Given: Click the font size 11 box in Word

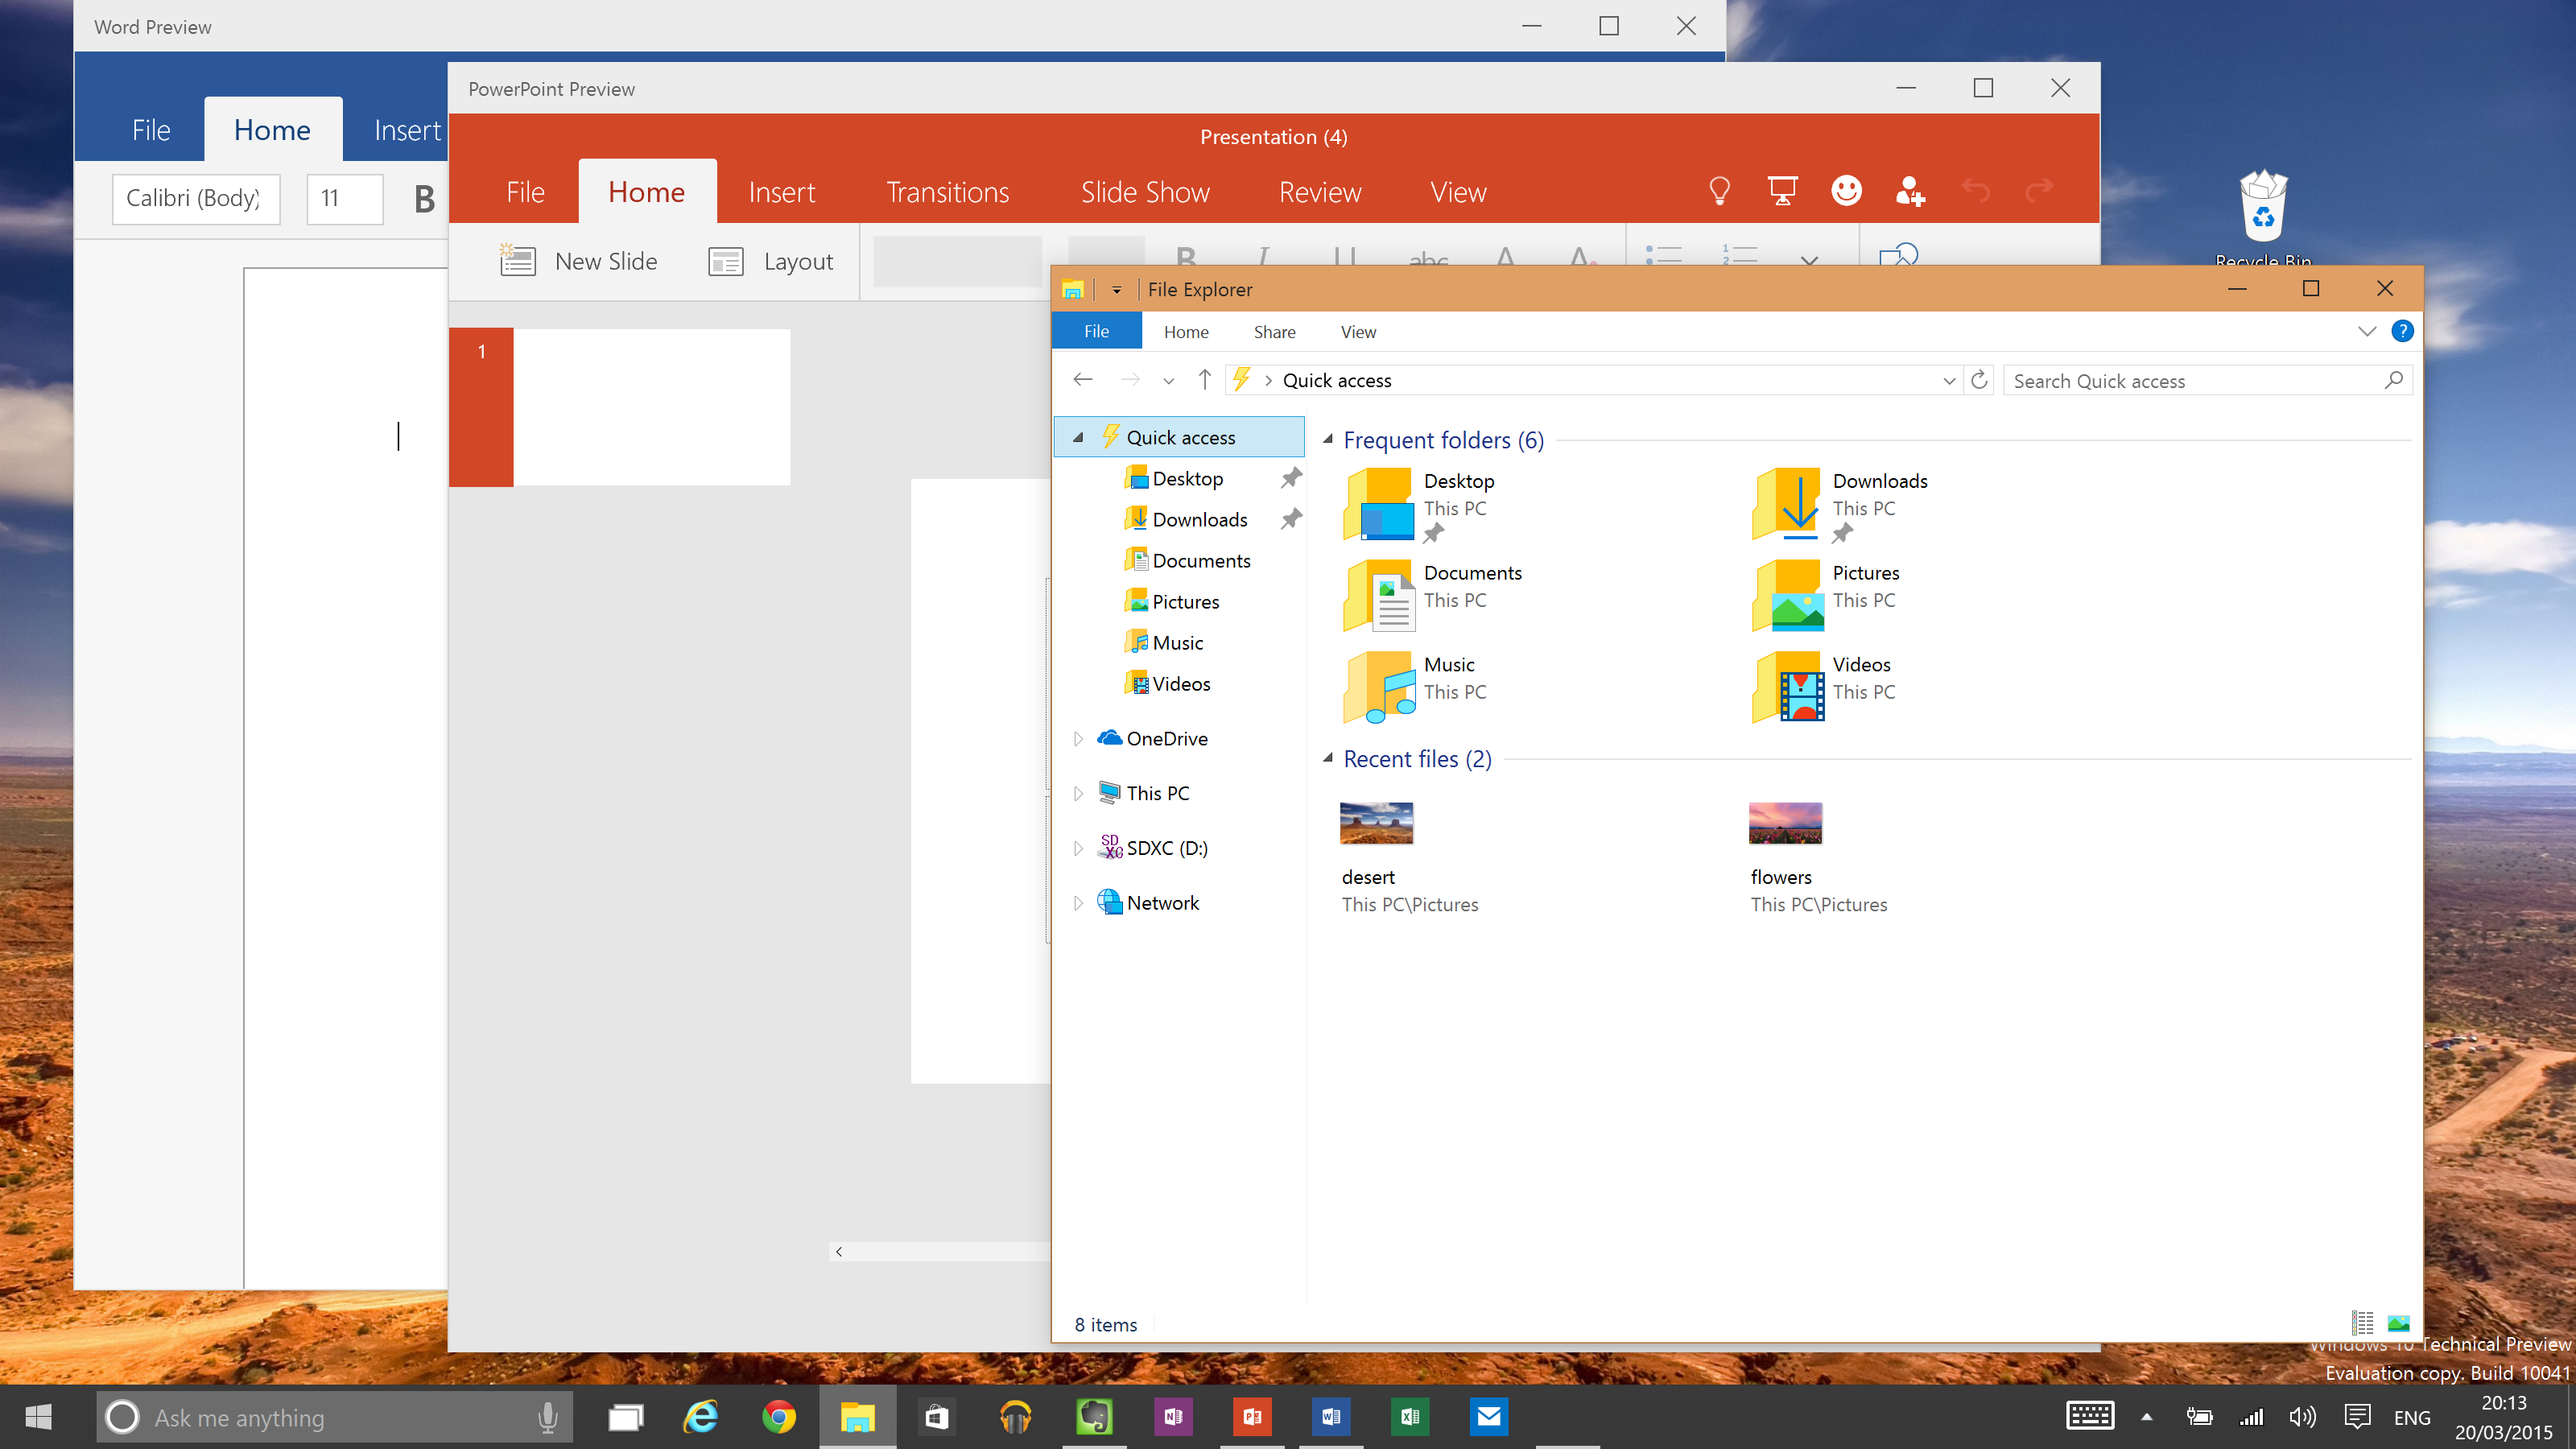Looking at the screenshot, I should click(345, 198).
